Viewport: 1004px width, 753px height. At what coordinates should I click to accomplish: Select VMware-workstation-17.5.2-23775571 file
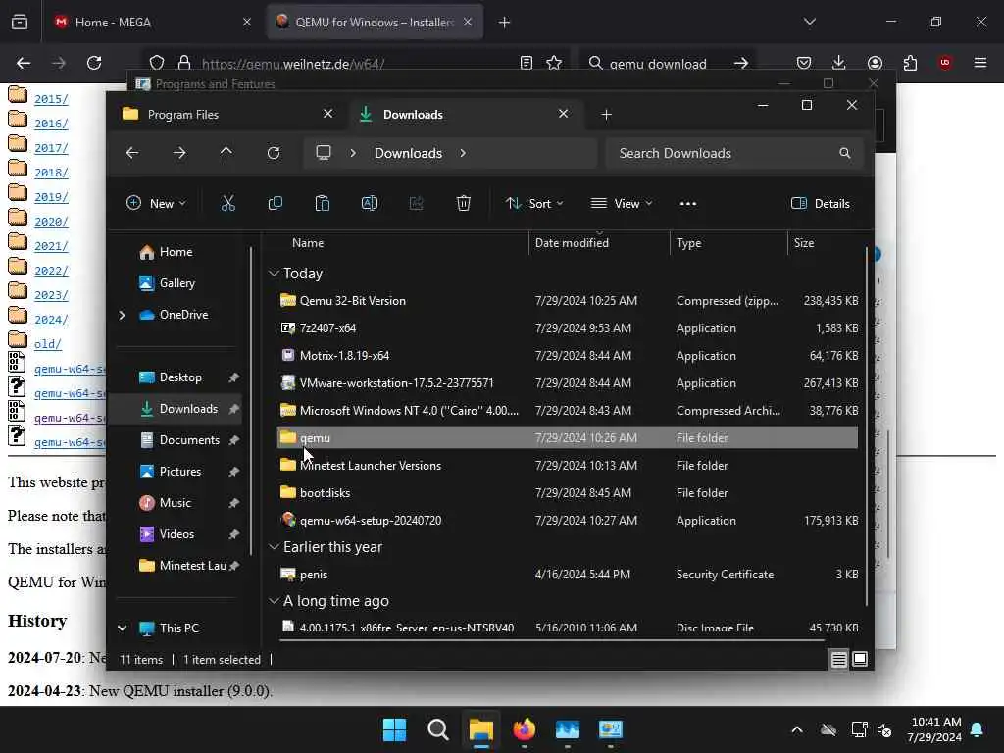(568, 383)
